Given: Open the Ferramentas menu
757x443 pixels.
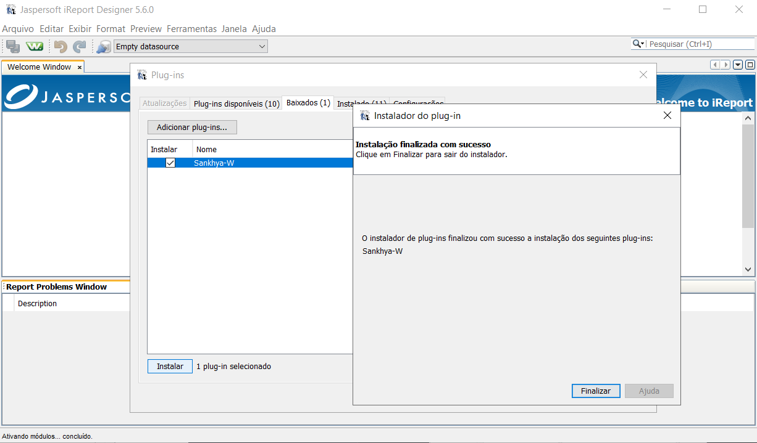Looking at the screenshot, I should [192, 29].
